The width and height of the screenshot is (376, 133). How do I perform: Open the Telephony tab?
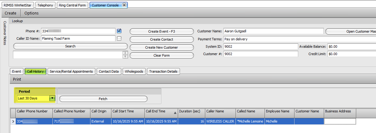[45, 5]
